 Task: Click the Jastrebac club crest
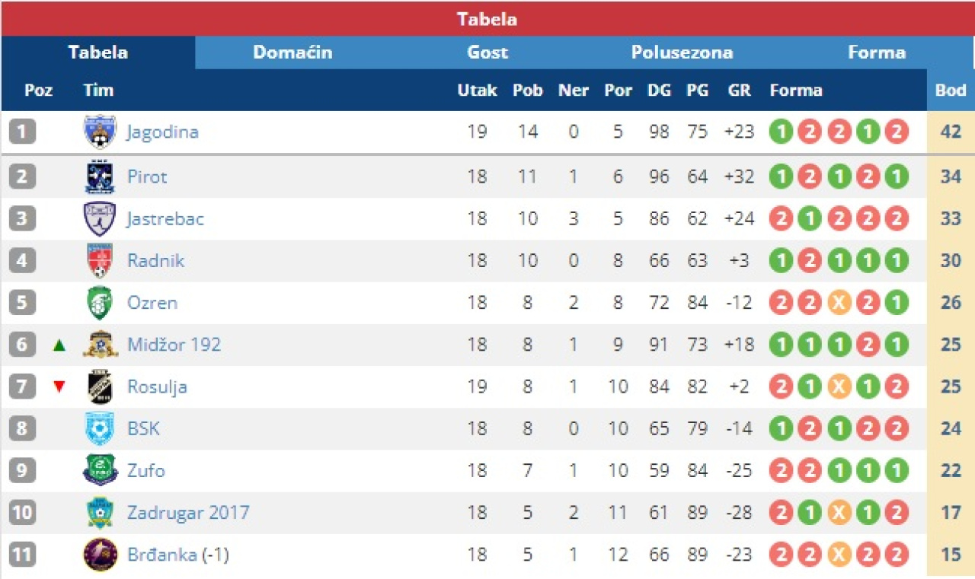100,219
